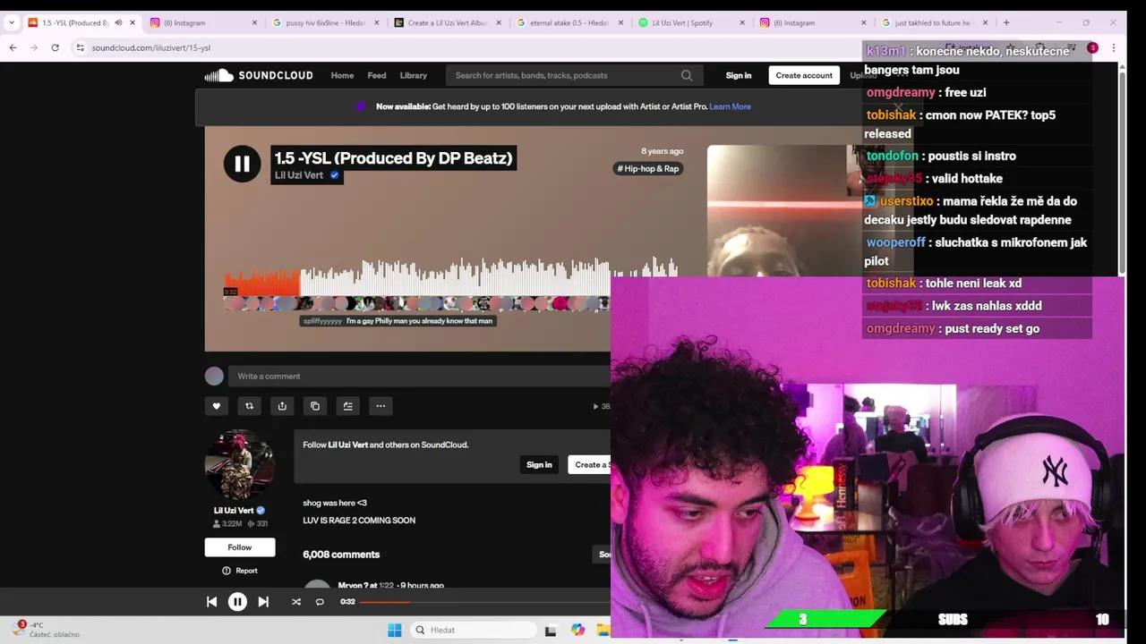1146x644 pixels.
Task: Open the Windows Start menu
Action: pyautogui.click(x=394, y=630)
